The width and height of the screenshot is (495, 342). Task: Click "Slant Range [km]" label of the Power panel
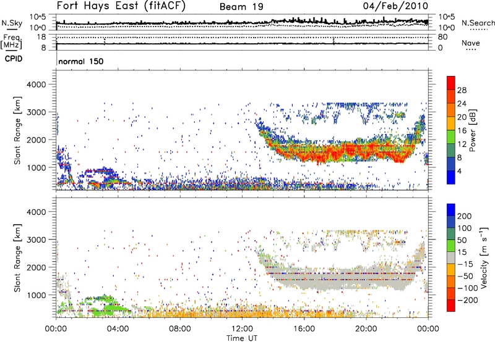[x=17, y=130]
